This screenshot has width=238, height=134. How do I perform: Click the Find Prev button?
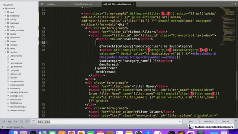pyautogui.click(x=208, y=122)
